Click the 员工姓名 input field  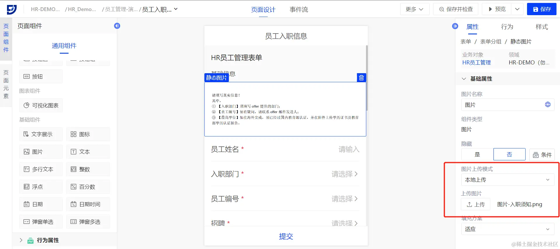click(x=285, y=149)
